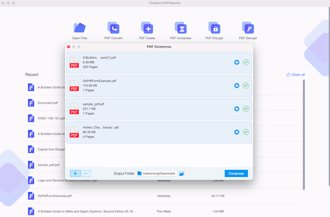Click file icon beside Logic and Sensors Students

(x=31, y=180)
